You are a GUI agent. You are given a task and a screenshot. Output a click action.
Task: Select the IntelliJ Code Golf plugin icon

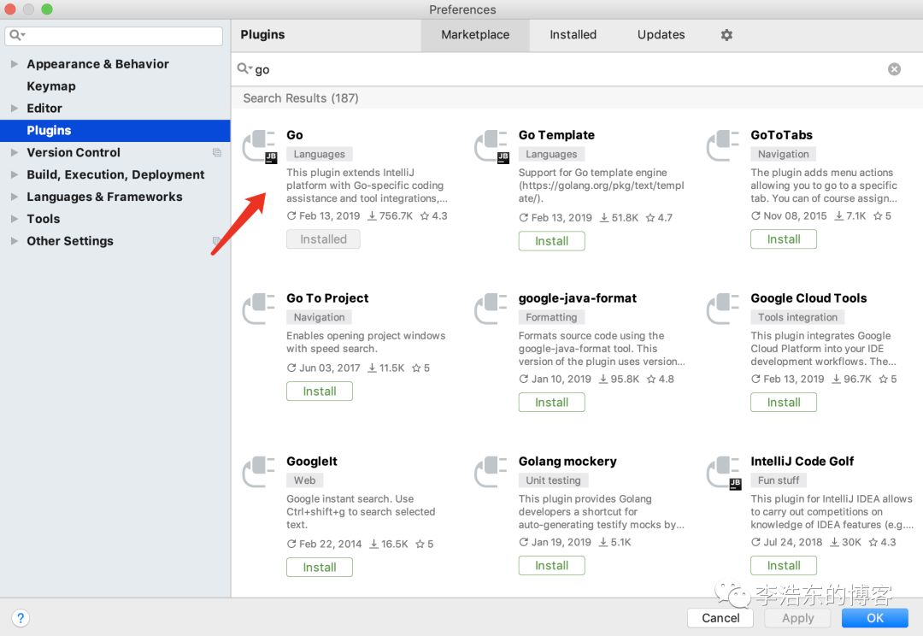[724, 473]
